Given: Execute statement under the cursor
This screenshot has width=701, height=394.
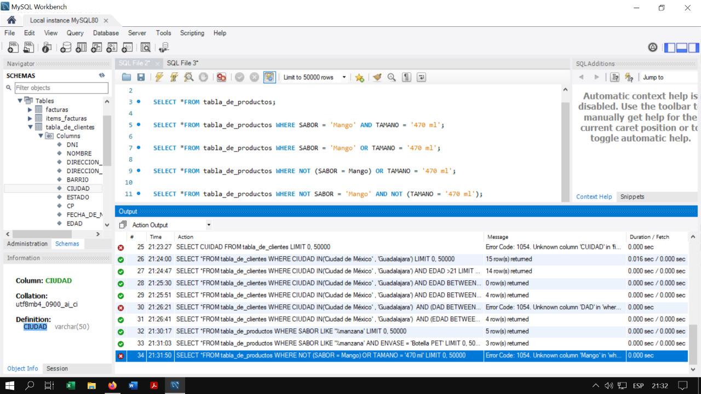Looking at the screenshot, I should (x=174, y=77).
